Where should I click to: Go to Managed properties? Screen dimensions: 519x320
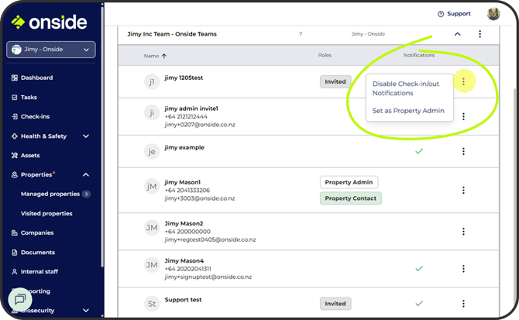pos(50,194)
